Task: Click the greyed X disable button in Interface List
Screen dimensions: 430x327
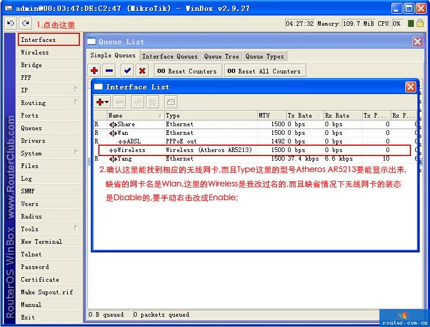Action: [x=152, y=102]
